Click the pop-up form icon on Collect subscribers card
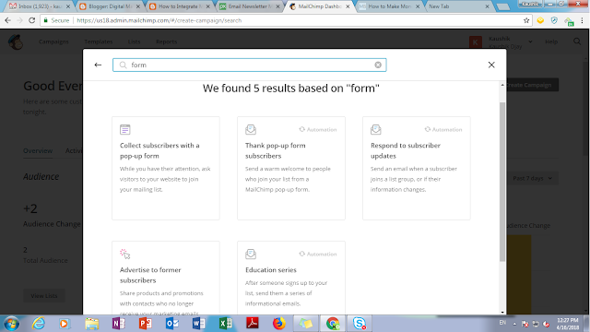 tap(125, 129)
